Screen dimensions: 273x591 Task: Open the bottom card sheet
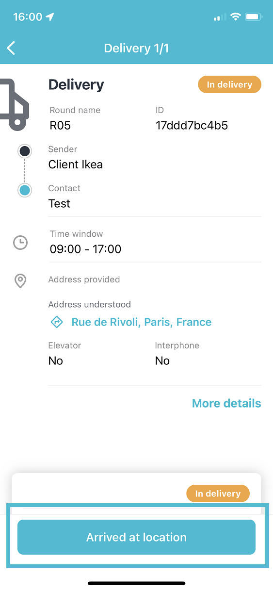(x=136, y=493)
